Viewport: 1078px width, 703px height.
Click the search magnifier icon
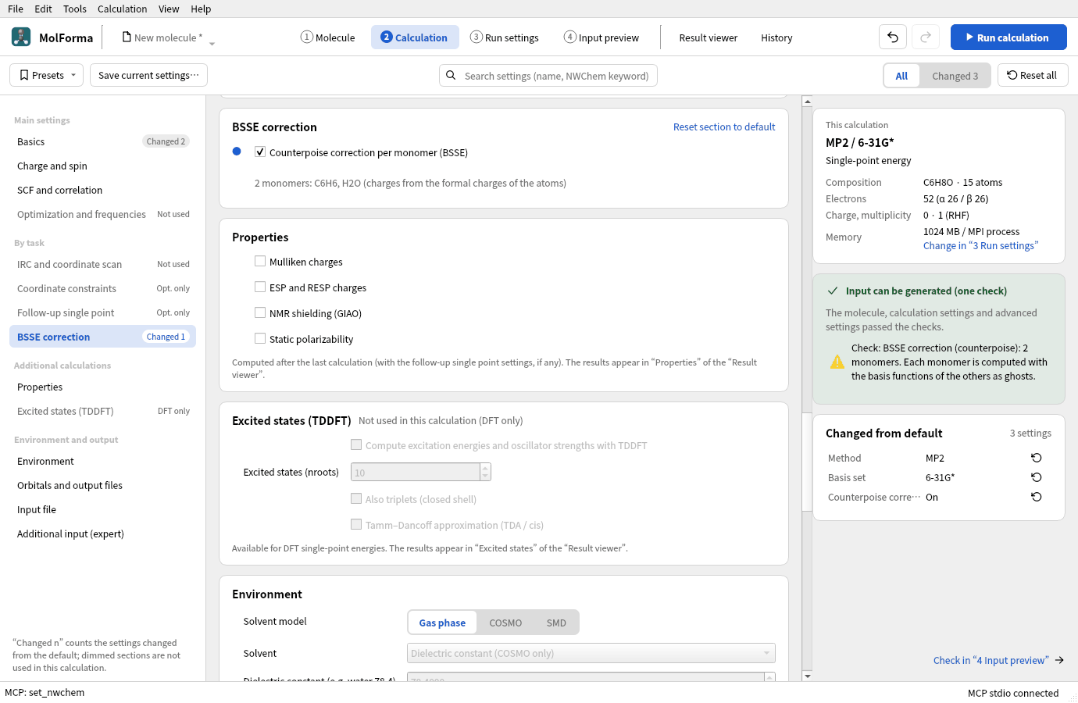(x=451, y=76)
